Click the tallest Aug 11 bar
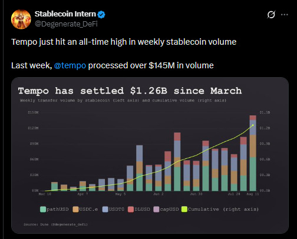 point(253,153)
